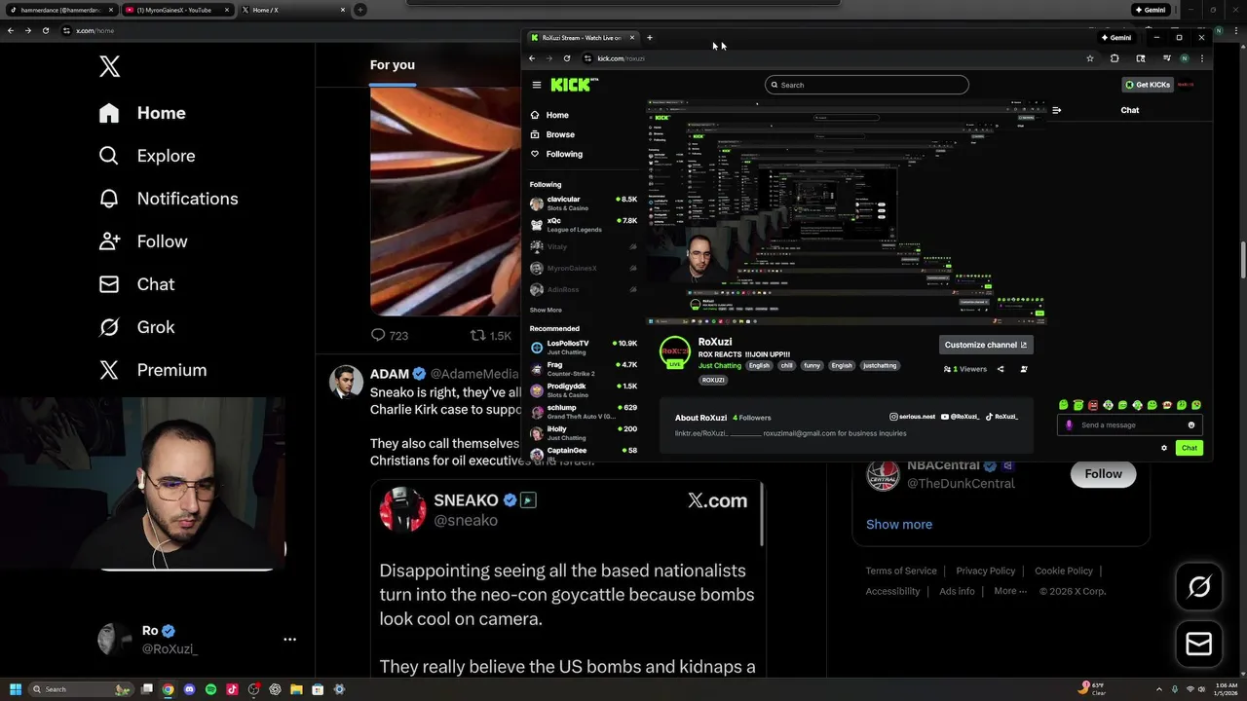Screen dimensions: 1247x701
Task: Open the @RoXuzi_ YouTube link
Action: (x=961, y=417)
